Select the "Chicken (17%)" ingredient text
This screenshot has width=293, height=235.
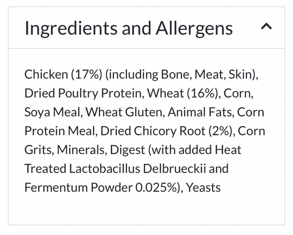(x=58, y=74)
